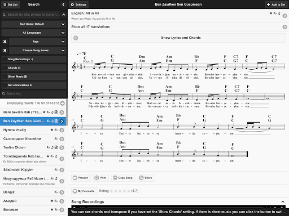Open the English All in All translation arrow

click(284, 16)
